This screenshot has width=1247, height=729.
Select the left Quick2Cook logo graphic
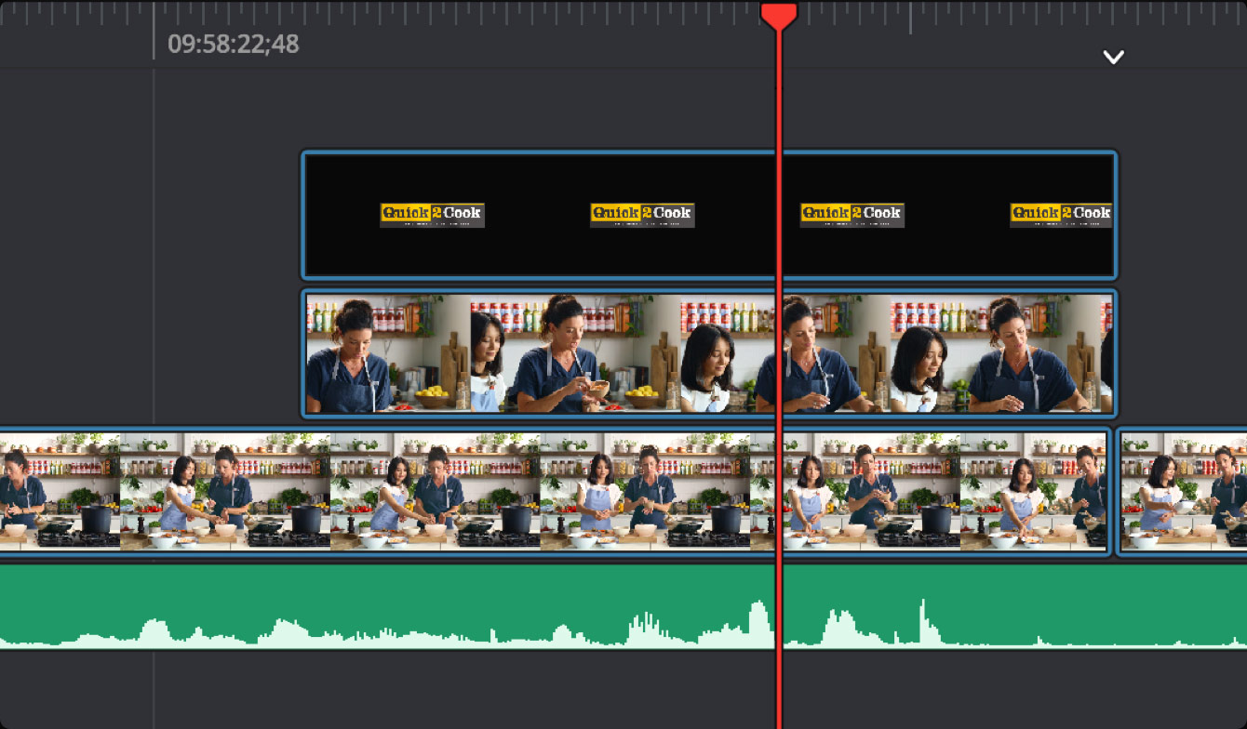tap(432, 214)
